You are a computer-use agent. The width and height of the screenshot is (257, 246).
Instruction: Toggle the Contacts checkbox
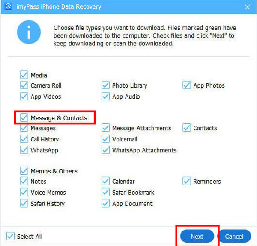[187, 128]
